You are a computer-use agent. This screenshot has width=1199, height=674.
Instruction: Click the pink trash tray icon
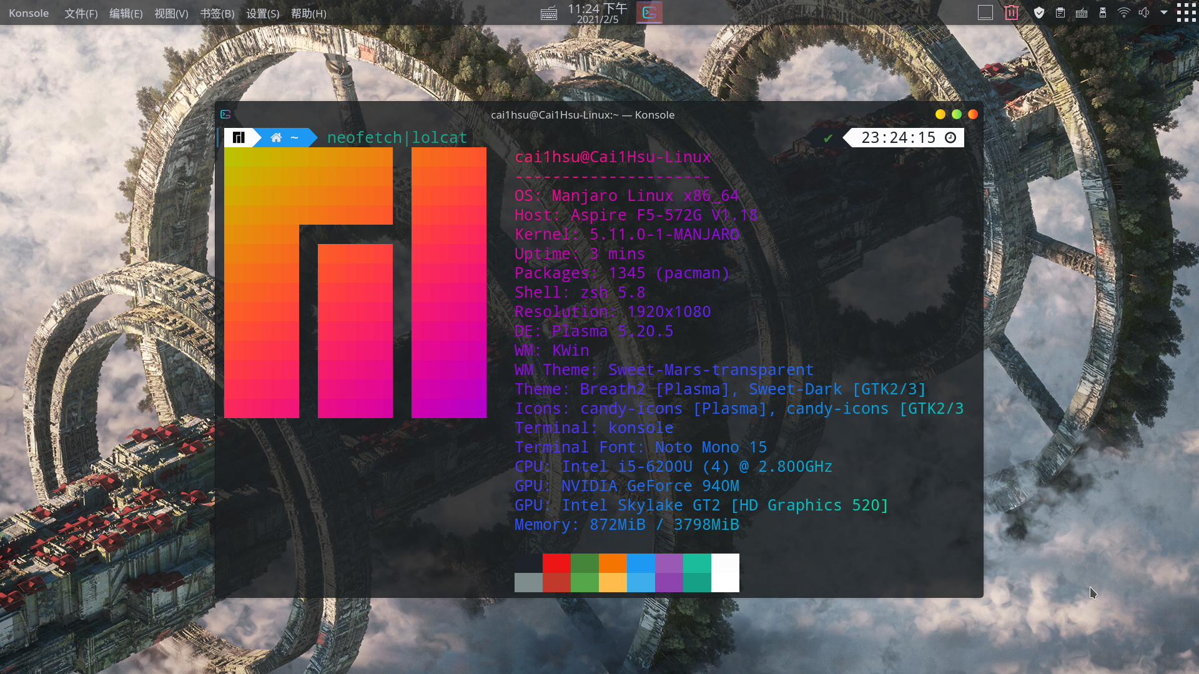[x=1012, y=12]
